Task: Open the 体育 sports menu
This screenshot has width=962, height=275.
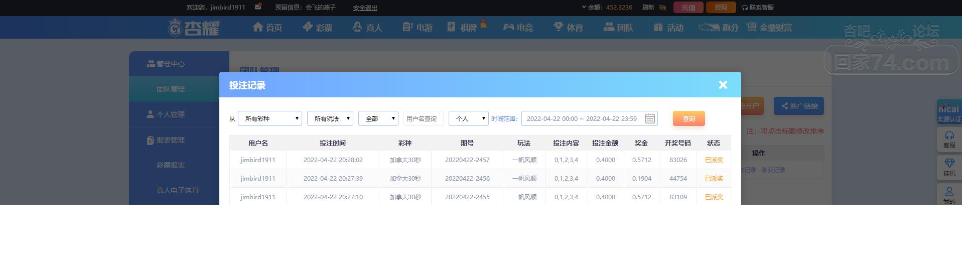Action: tap(569, 27)
